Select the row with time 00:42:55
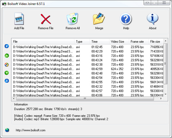Image resolution: width=172 pixels, height=138 pixels. click(87, 82)
